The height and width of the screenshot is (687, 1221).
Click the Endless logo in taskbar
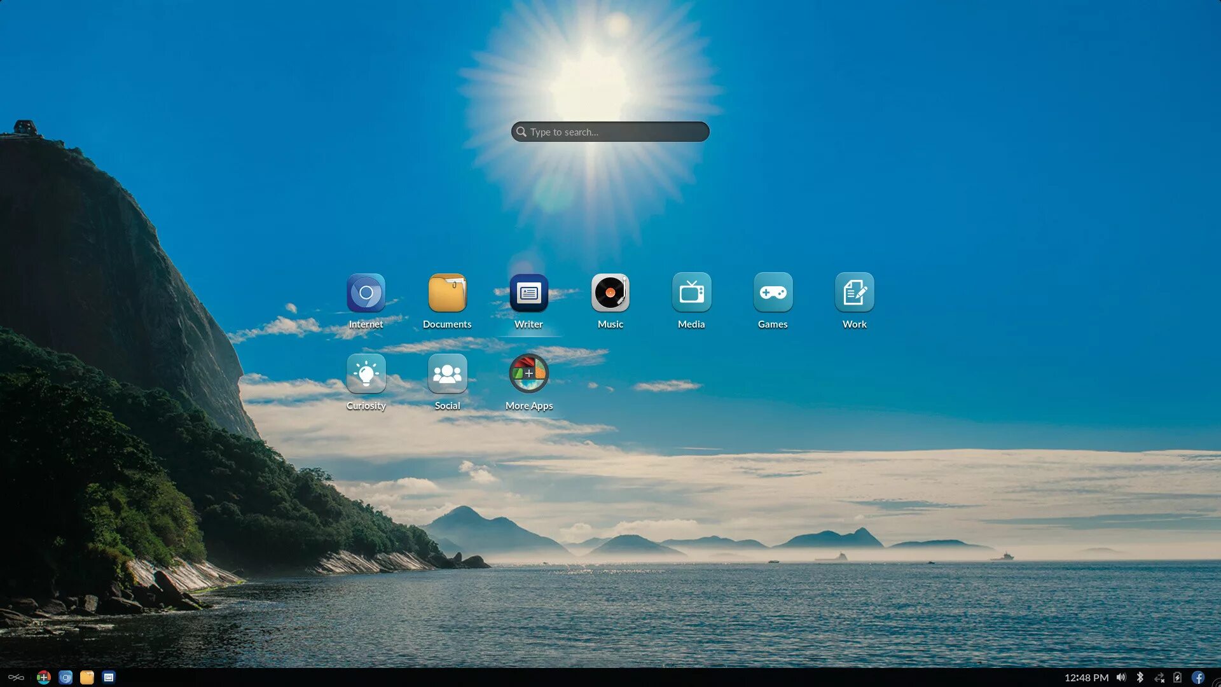(x=16, y=677)
